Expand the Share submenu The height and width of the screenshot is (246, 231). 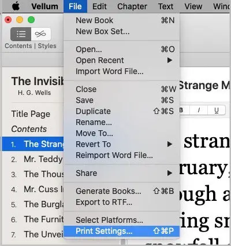(x=121, y=173)
